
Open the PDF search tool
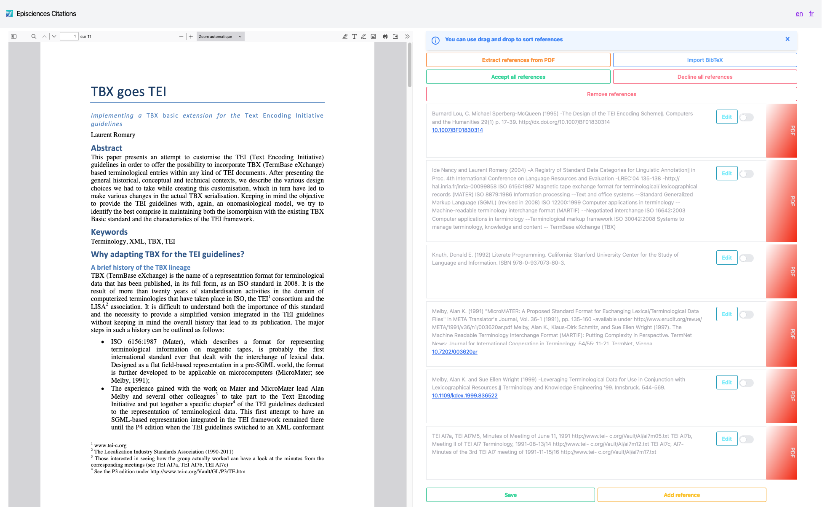pyautogui.click(x=34, y=36)
